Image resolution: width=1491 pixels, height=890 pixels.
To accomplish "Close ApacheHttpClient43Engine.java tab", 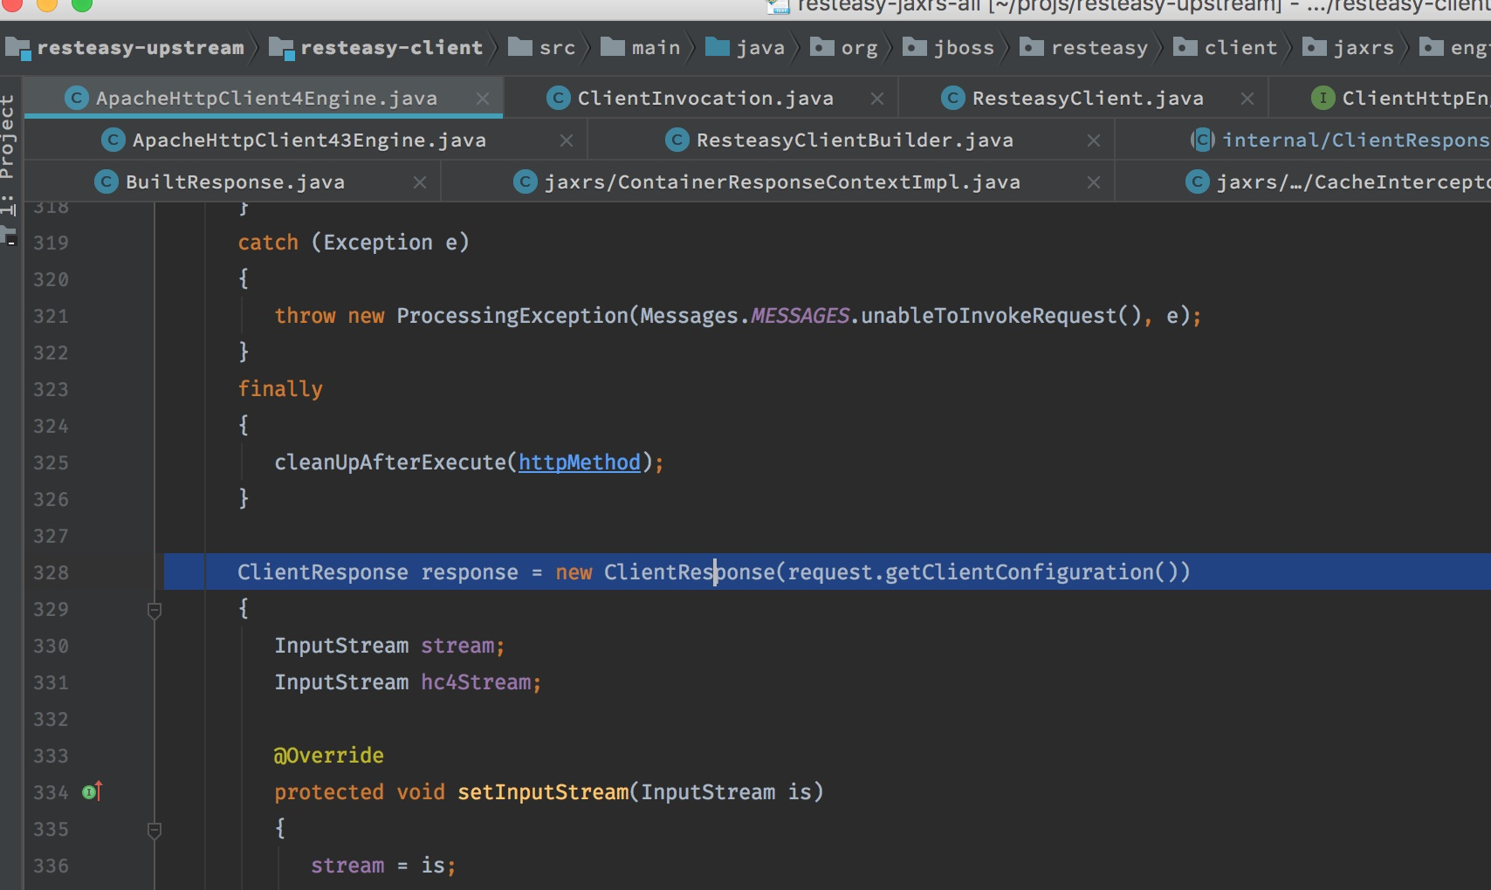I will (x=567, y=140).
